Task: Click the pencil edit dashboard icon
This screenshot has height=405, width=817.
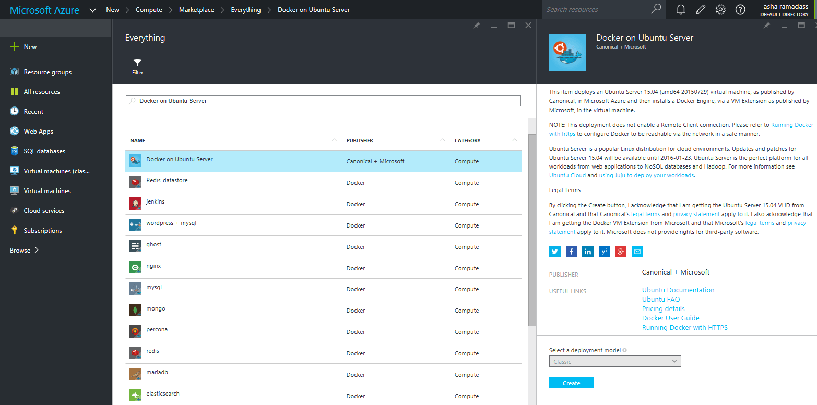Action: pos(701,9)
